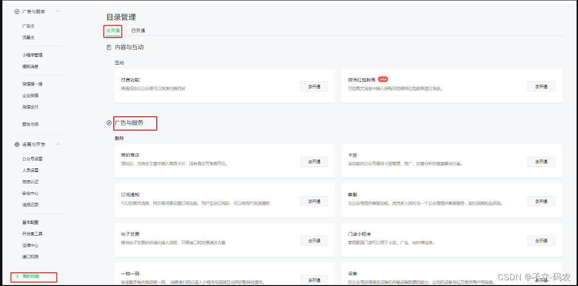The width and height of the screenshot is (578, 286).
Task: Open 违规记录 in the sidebar
Action: point(30,205)
